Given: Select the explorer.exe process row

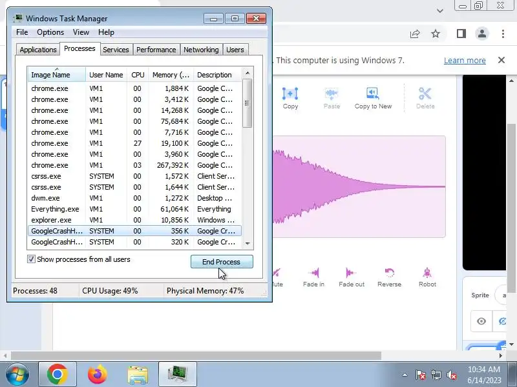Looking at the screenshot, I should pyautogui.click(x=134, y=220).
